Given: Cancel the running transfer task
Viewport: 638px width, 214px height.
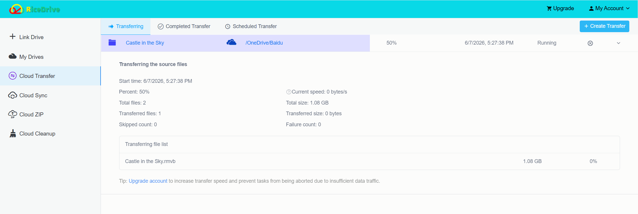Looking at the screenshot, I should (590, 43).
